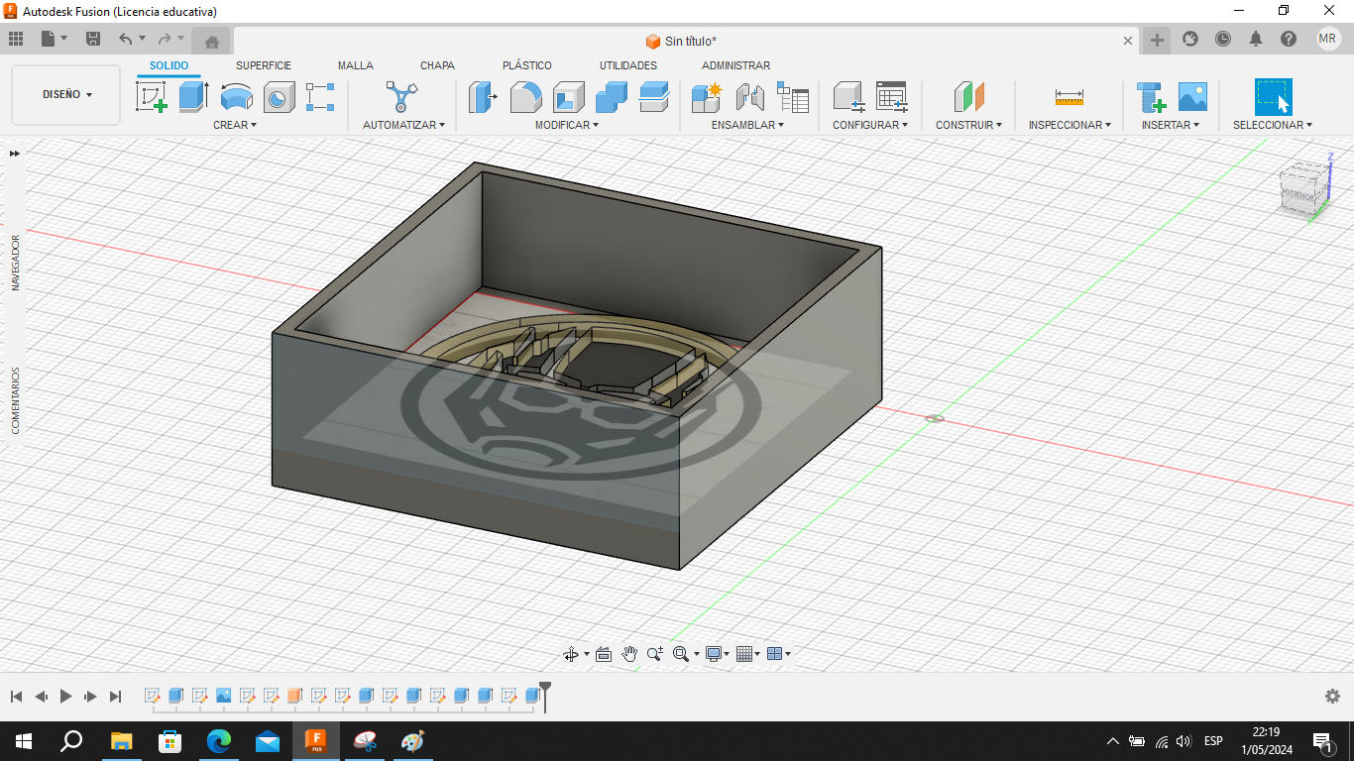Choose the Extrude tool in Crear
Viewport: 1354px width, 761px height.
point(193,97)
